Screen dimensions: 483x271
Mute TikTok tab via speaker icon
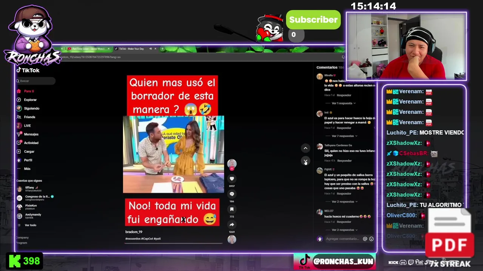pyautogui.click(x=150, y=49)
